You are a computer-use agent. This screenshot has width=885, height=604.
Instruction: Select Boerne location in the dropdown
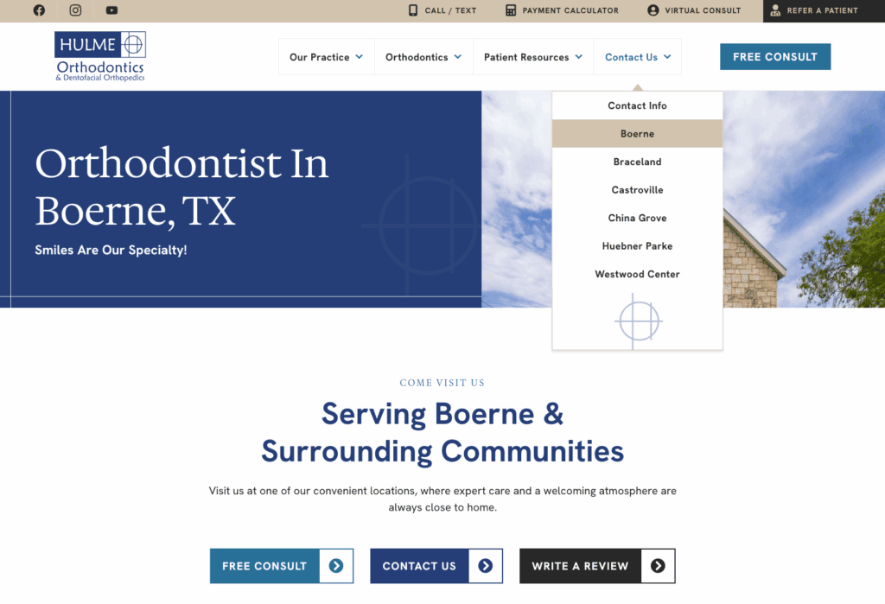(x=637, y=134)
